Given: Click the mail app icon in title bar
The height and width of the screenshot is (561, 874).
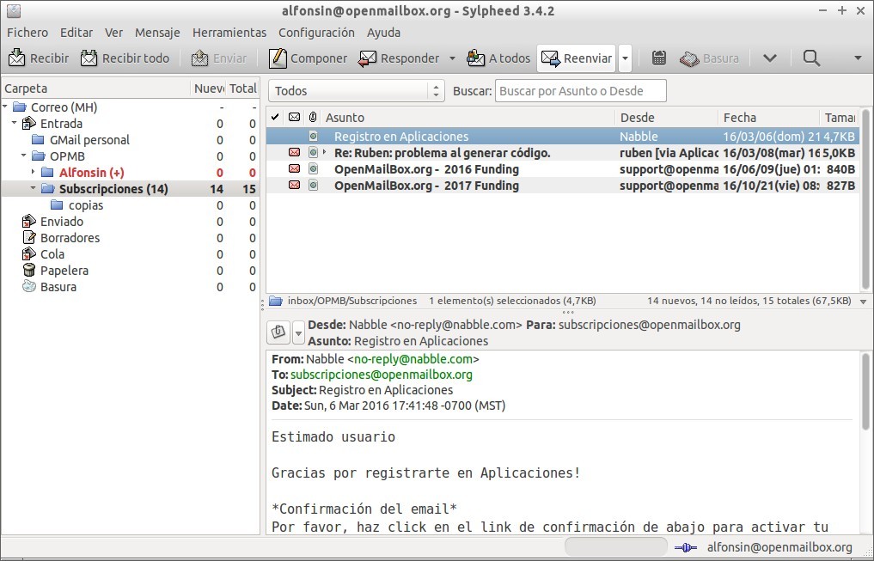Looking at the screenshot, I should 14,10.
